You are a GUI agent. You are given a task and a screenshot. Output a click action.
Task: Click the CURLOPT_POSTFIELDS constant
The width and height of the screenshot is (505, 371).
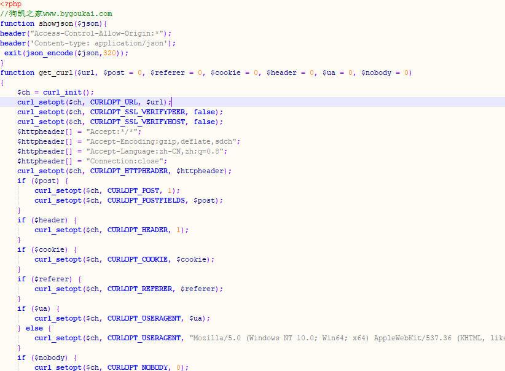click(146, 200)
